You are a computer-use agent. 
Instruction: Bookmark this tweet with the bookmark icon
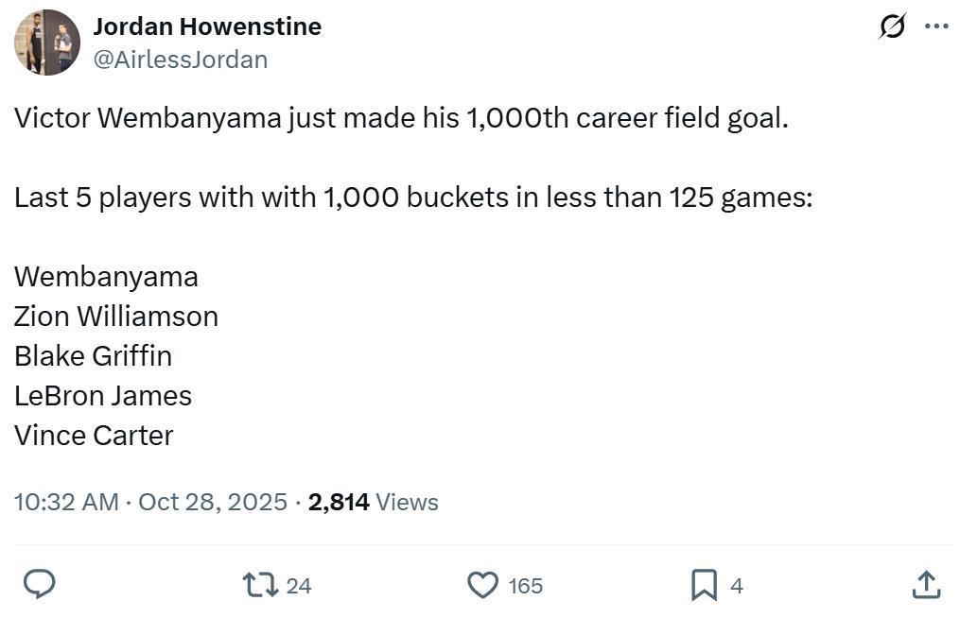pyautogui.click(x=704, y=585)
